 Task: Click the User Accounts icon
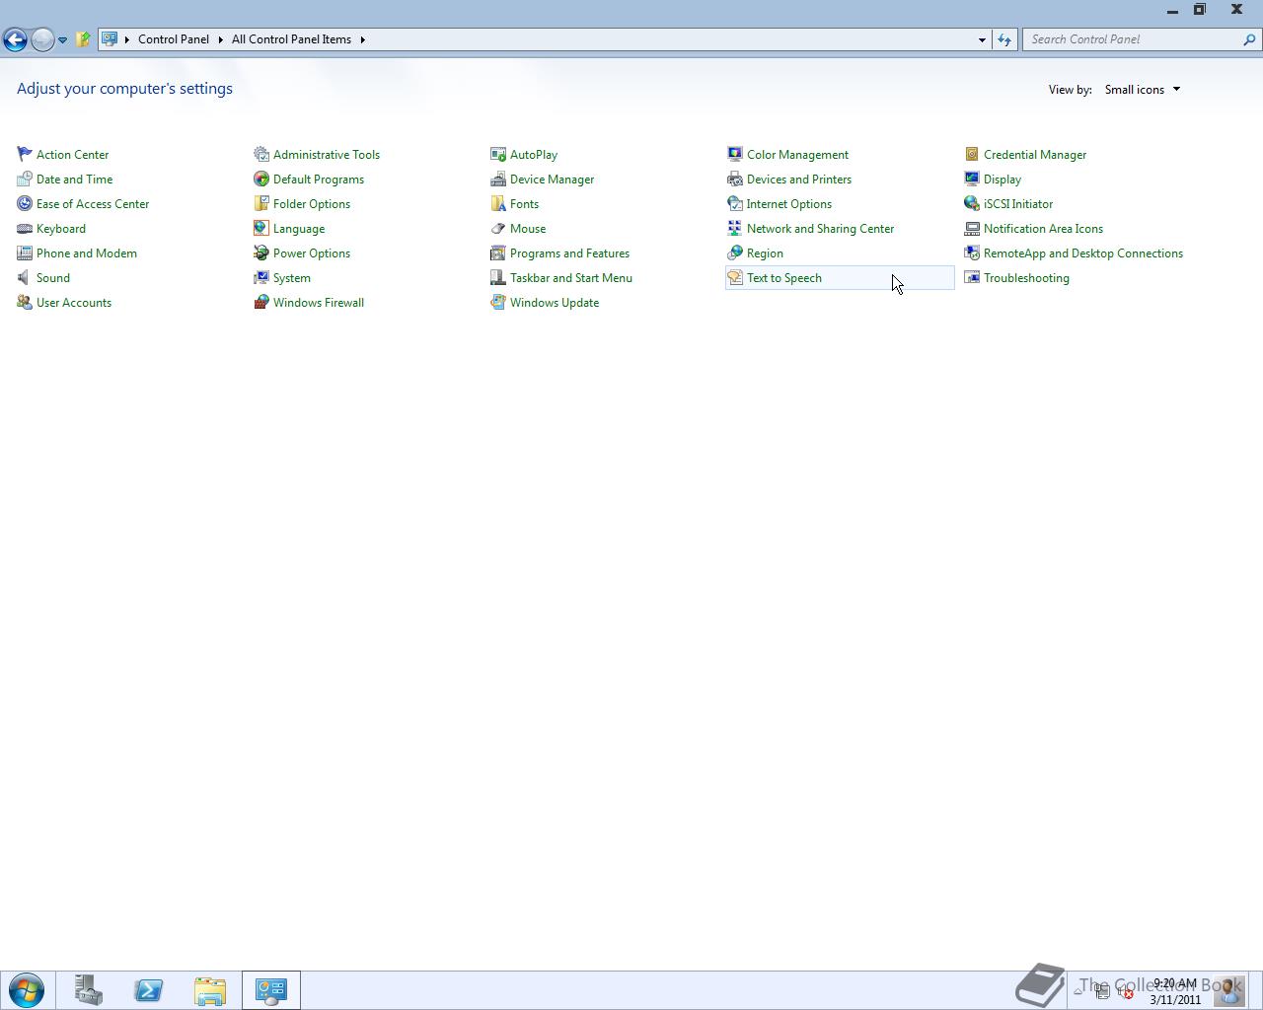25,302
